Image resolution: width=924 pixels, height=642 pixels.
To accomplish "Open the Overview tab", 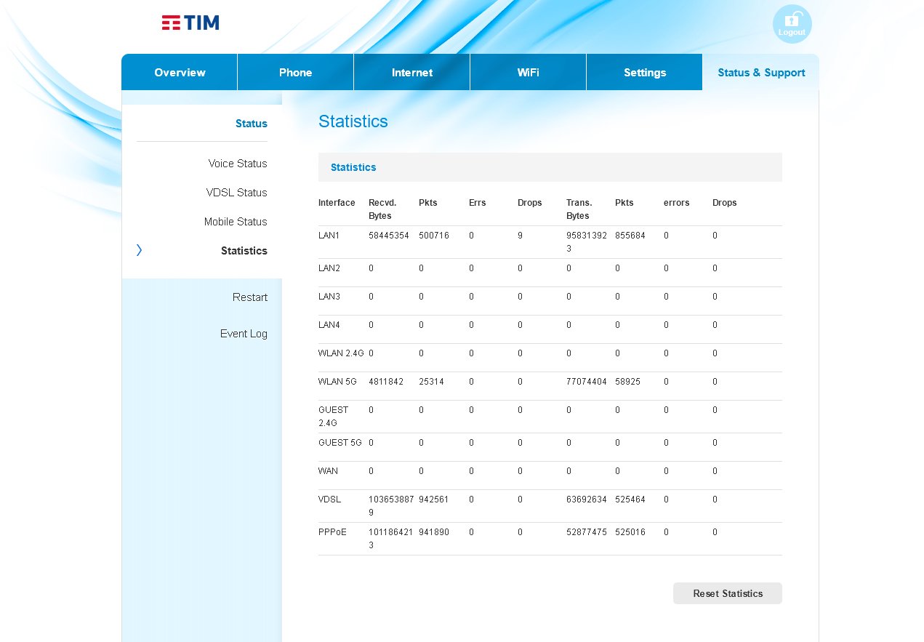I will click(180, 73).
